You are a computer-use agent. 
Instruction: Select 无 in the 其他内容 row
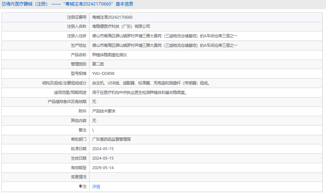point(94,121)
